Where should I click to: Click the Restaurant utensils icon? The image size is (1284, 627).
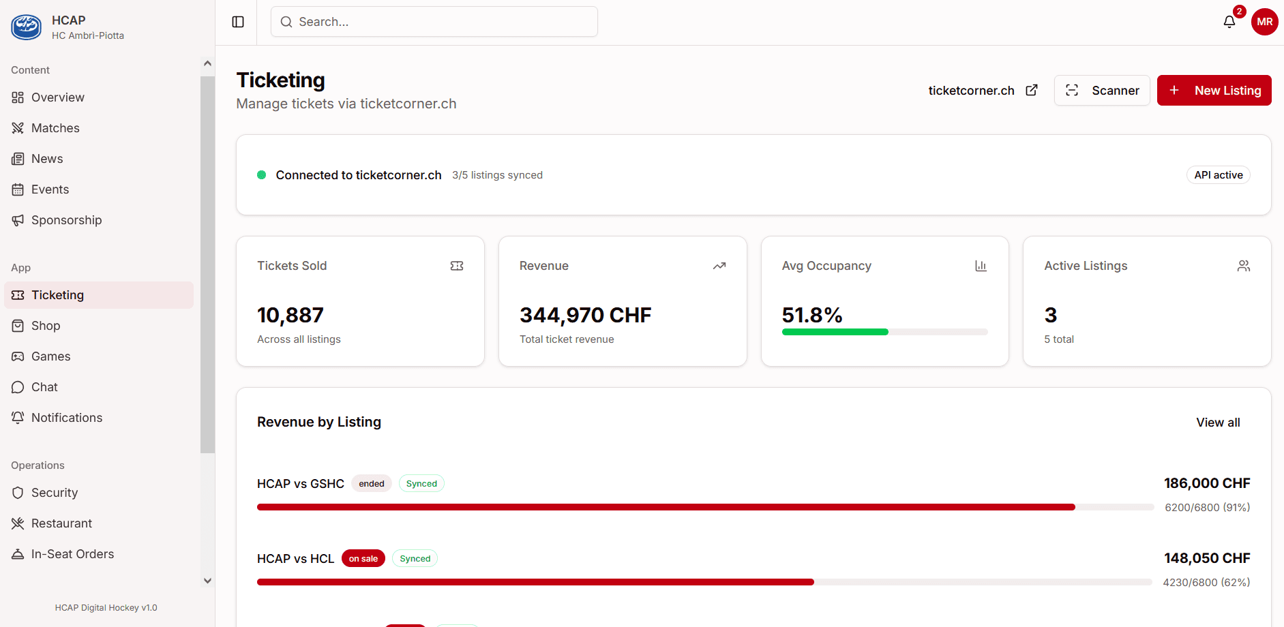pyautogui.click(x=18, y=523)
